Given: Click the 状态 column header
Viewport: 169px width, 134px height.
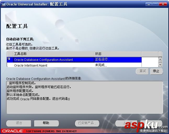Looking at the screenshot, I should pos(118,54).
